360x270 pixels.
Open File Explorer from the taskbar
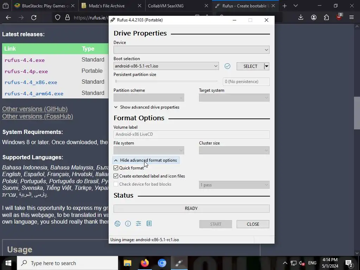[127, 263]
